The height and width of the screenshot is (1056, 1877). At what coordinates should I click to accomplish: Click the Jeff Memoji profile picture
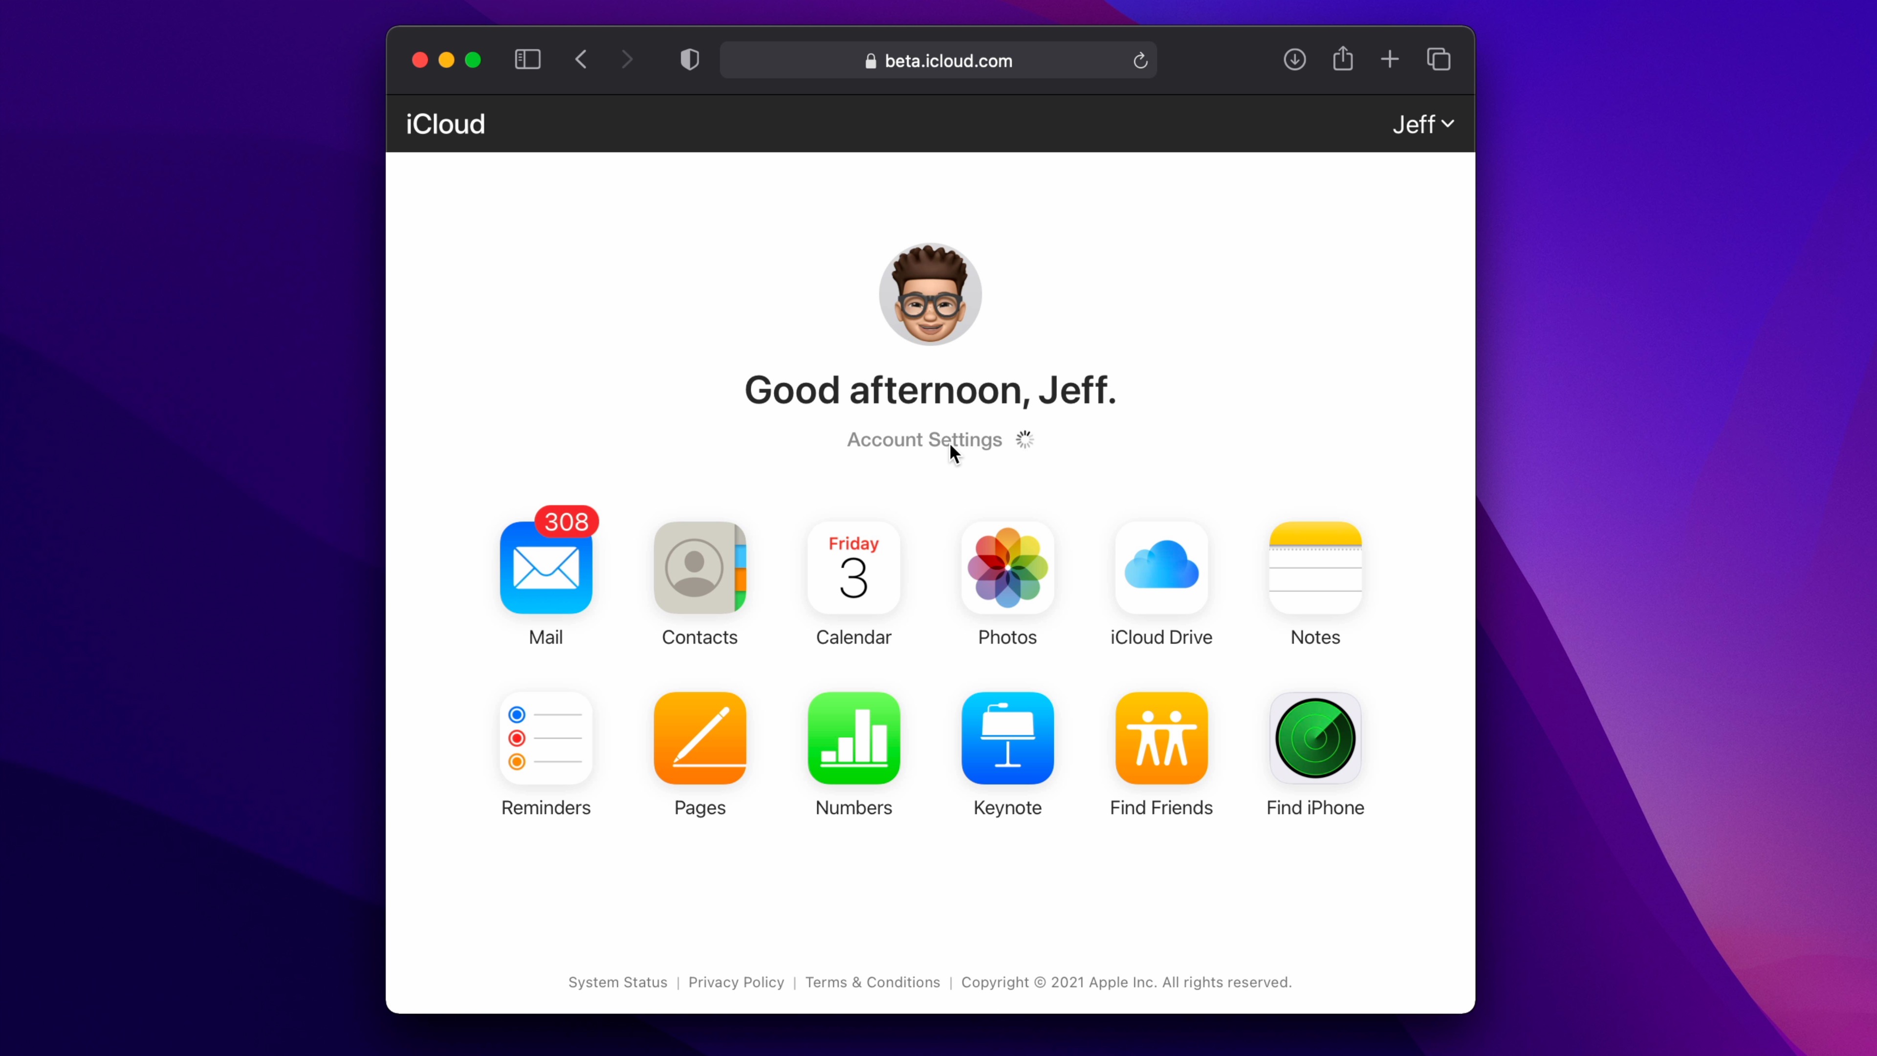coord(930,294)
